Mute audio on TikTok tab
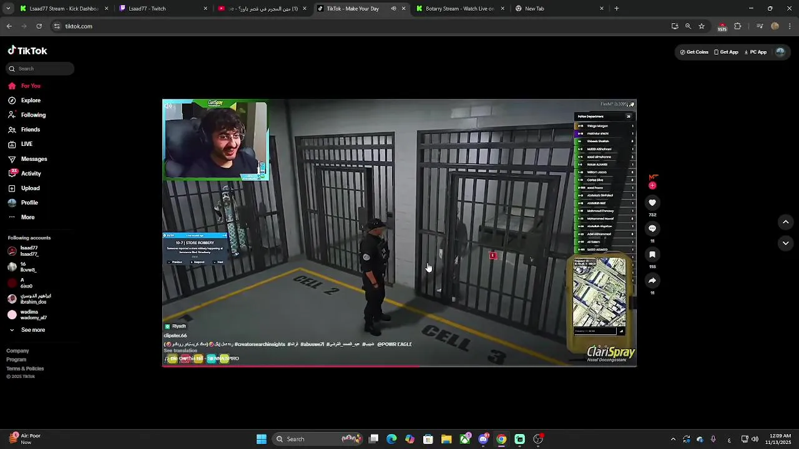 (x=393, y=9)
